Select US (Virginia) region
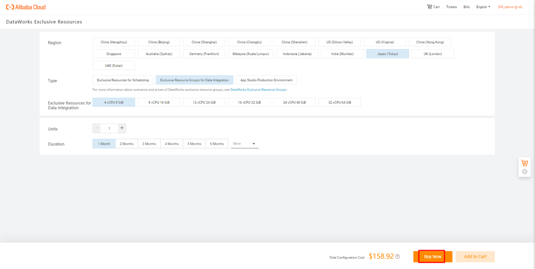The height and width of the screenshot is (269, 535). click(385, 42)
